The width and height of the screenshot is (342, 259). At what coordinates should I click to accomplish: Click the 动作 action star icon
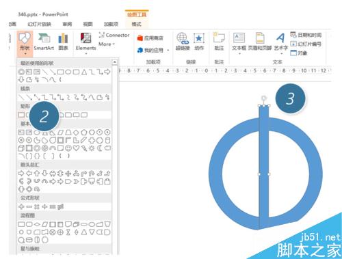pos(199,42)
